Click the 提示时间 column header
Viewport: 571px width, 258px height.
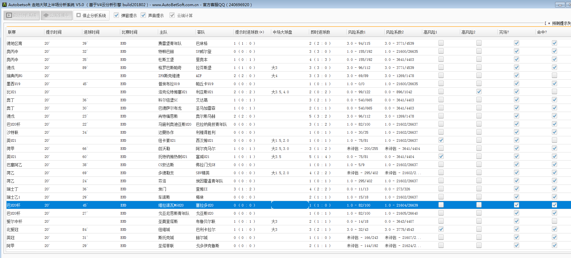click(x=53, y=32)
